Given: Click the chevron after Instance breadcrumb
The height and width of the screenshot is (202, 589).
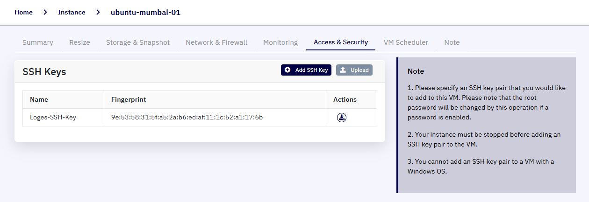Looking at the screenshot, I should [98, 13].
